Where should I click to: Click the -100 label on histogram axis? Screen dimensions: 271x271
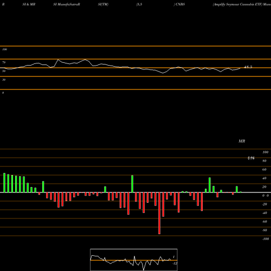click(x=266, y=239)
